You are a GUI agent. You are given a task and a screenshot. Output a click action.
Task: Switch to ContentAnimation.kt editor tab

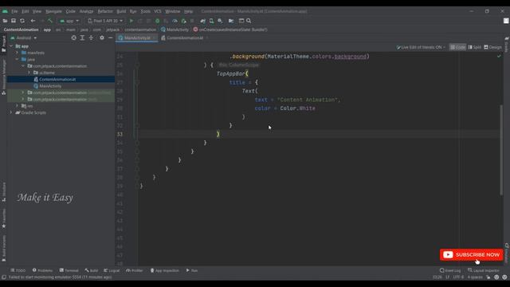pos(184,37)
